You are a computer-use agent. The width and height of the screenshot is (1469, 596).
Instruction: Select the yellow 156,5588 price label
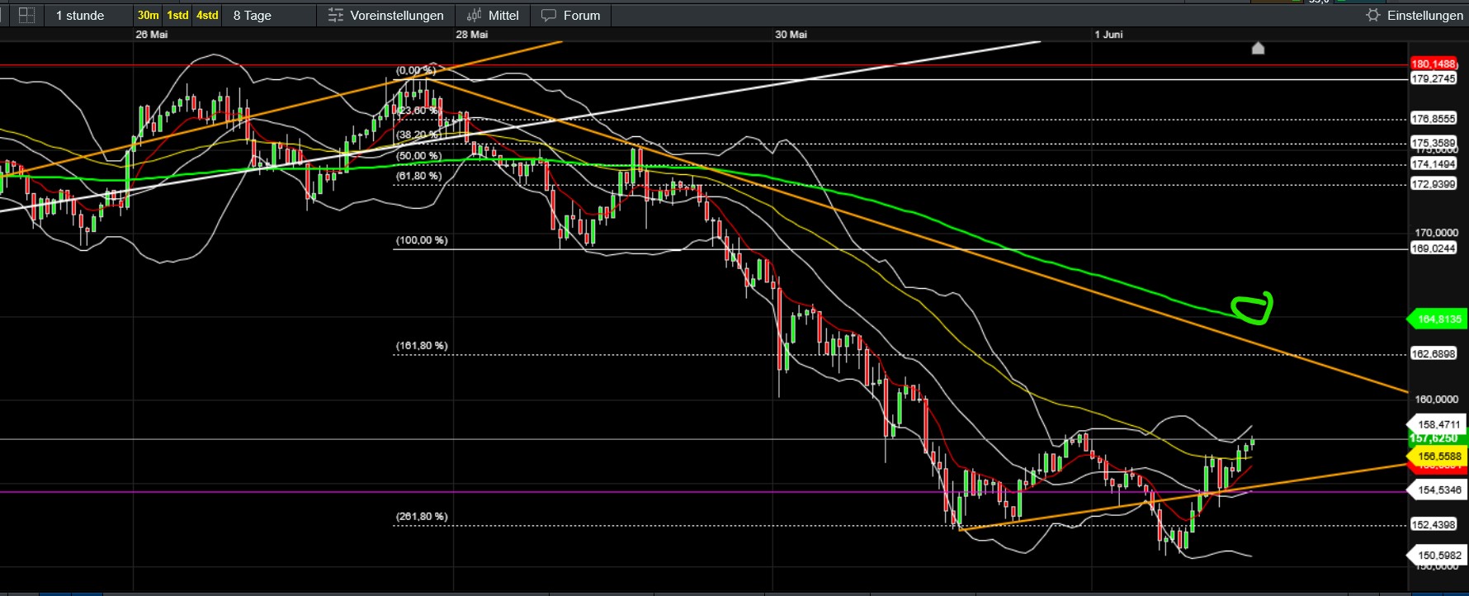click(1437, 456)
